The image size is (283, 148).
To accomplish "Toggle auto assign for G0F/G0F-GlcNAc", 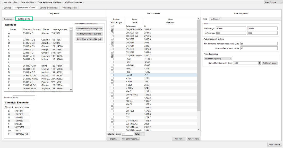I will coord(112,29).
